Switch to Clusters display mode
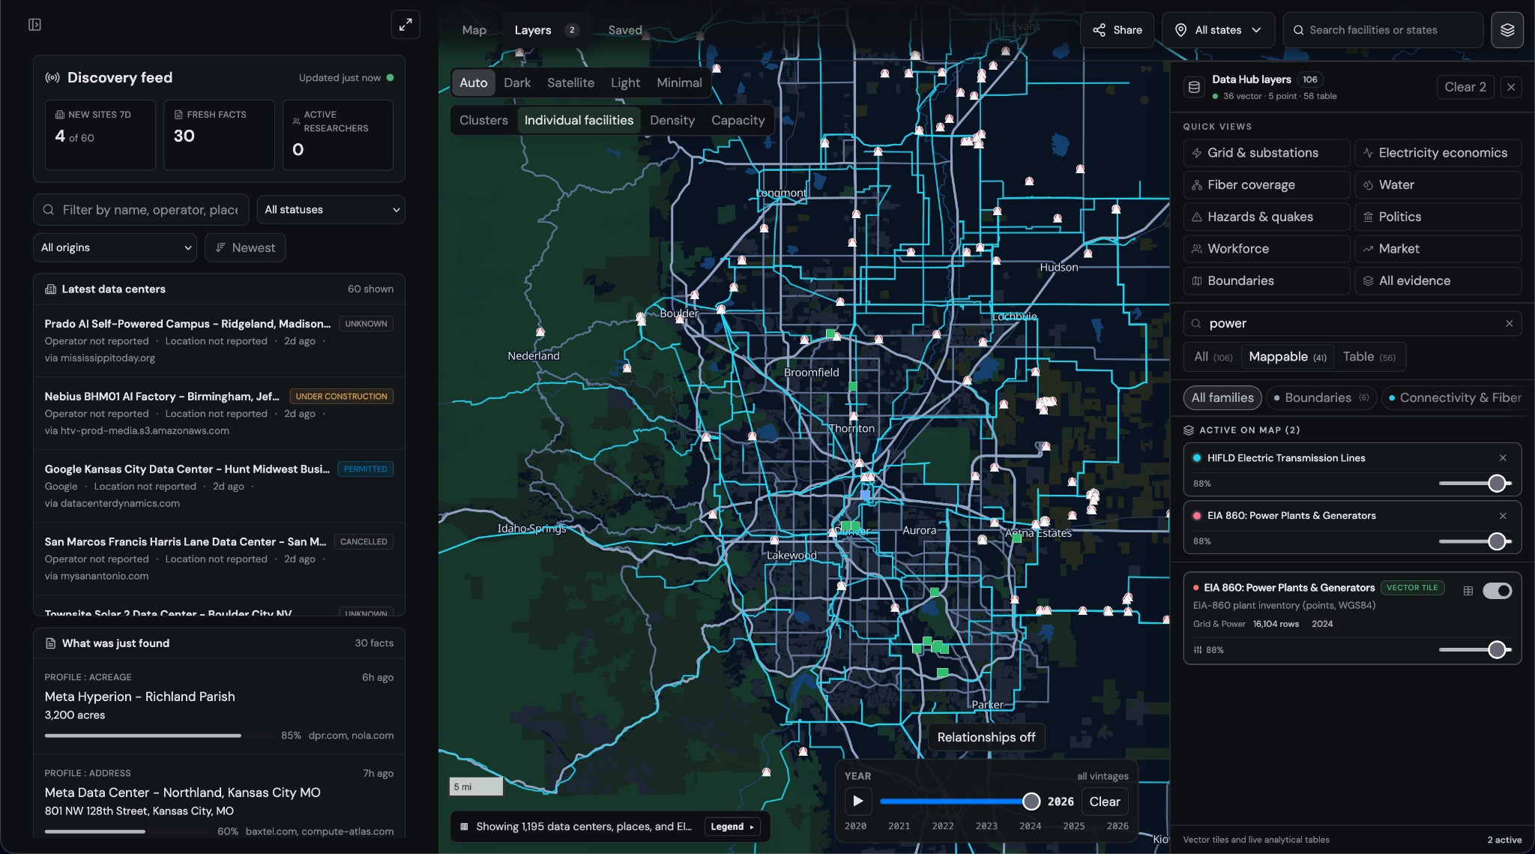 coord(483,121)
